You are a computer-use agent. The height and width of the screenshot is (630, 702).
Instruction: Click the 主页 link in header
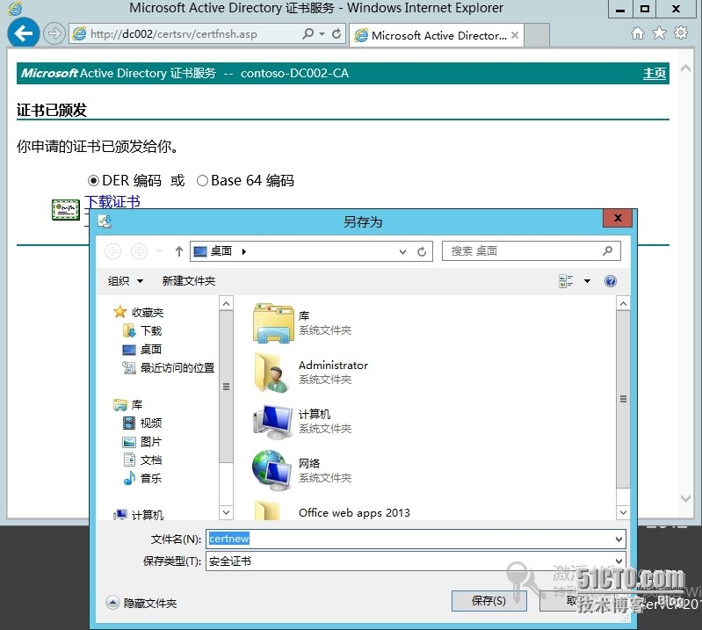(654, 74)
